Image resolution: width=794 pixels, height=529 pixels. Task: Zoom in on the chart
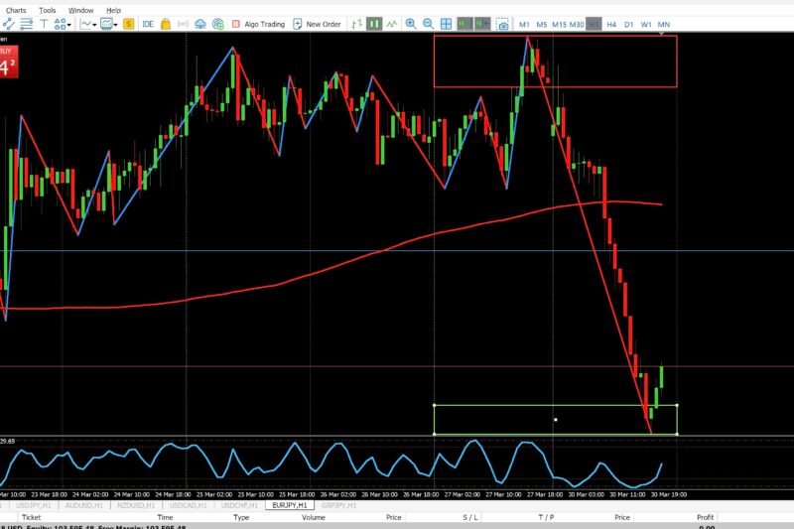[x=411, y=24]
